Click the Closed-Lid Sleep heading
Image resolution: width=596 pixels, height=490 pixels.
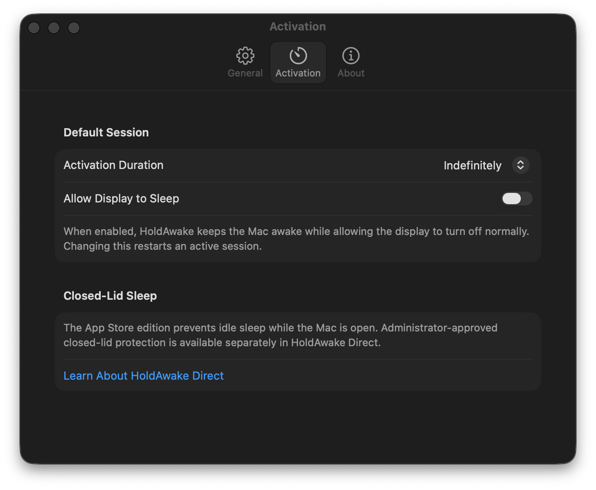[110, 296]
